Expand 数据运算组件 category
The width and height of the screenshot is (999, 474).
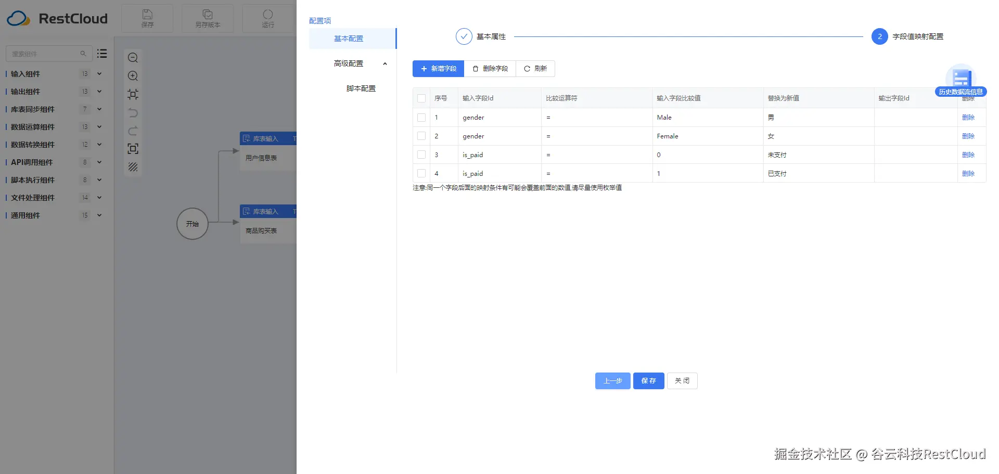coord(99,127)
